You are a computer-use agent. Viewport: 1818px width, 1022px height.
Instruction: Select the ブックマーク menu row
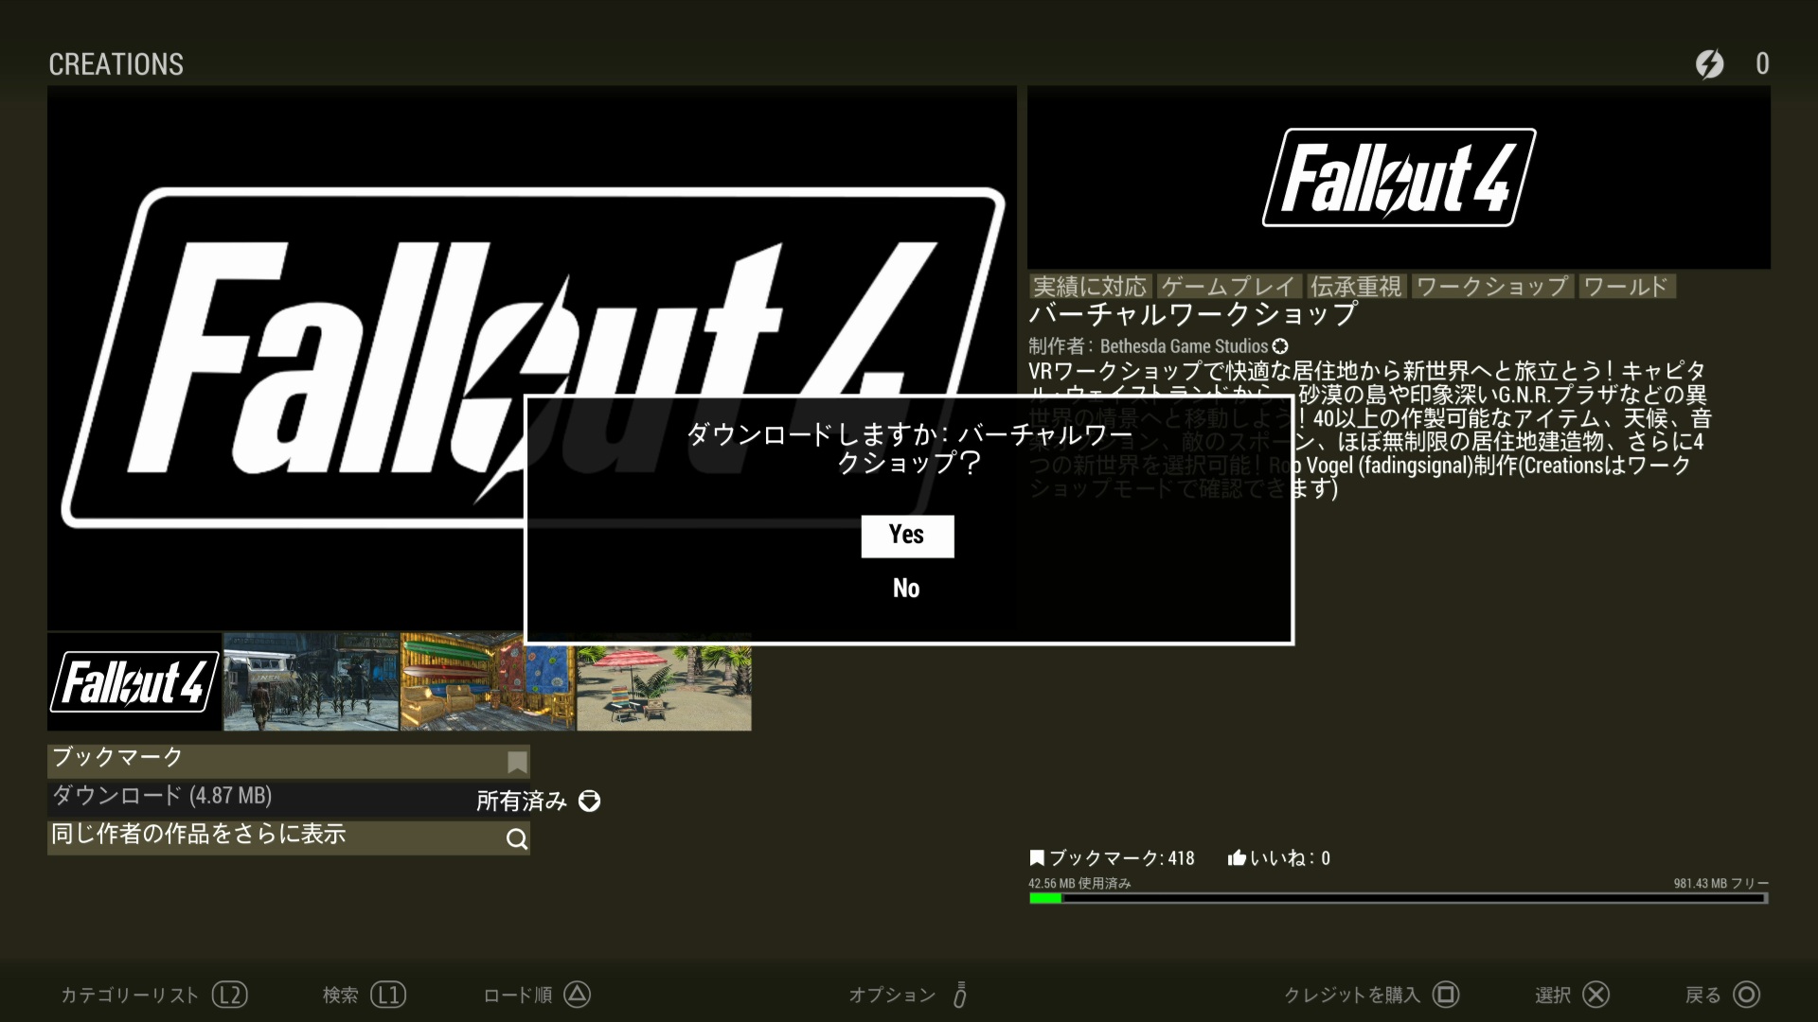pyautogui.click(x=275, y=760)
